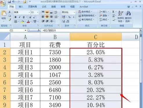Image resolution: width=143 pixels, height=108 pixels.
Task: Open the Help question mark icon
Action: pos(128,7)
